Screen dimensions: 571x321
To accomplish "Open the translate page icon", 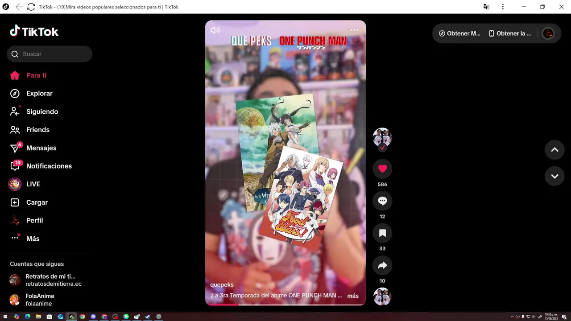I will click(x=486, y=7).
